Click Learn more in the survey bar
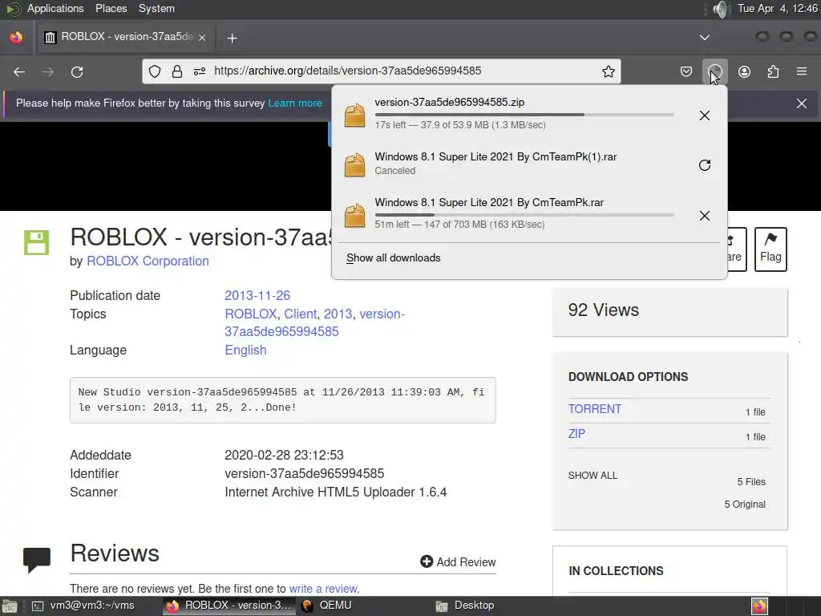 coord(295,103)
